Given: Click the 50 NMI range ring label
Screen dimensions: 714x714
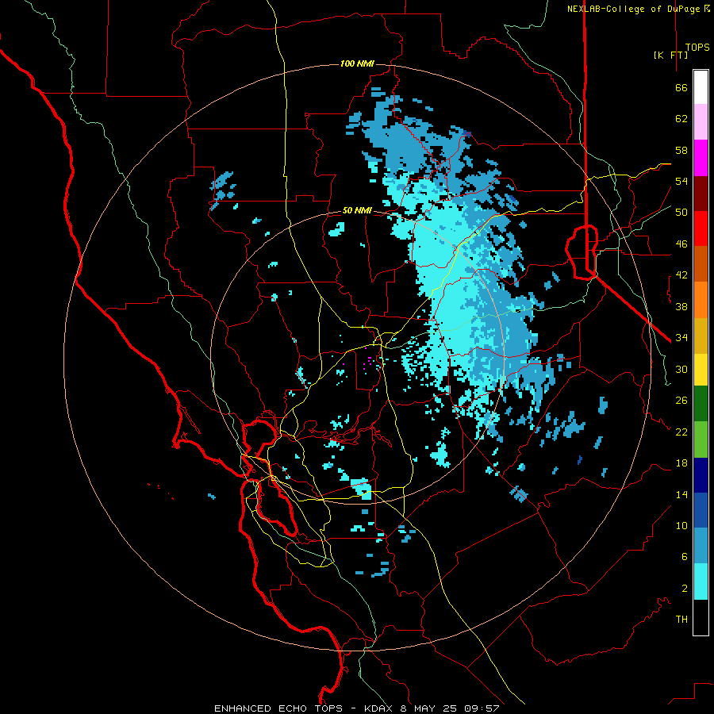Looking at the screenshot, I should pyautogui.click(x=357, y=210).
